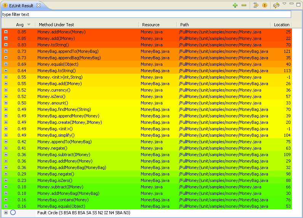Expand the MoneyBag.simplify() row
This screenshot has height=218, width=303.
[x=6, y=135]
